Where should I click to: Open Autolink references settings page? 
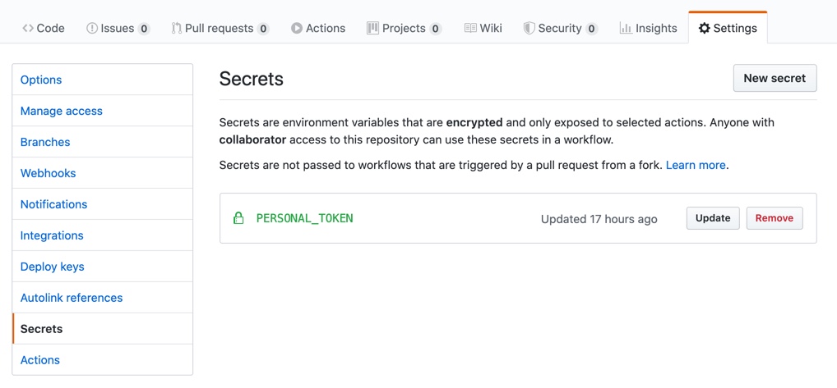[x=72, y=298]
